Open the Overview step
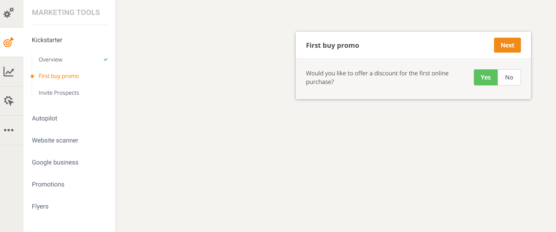Viewport: 556px width, 232px height. [50, 60]
